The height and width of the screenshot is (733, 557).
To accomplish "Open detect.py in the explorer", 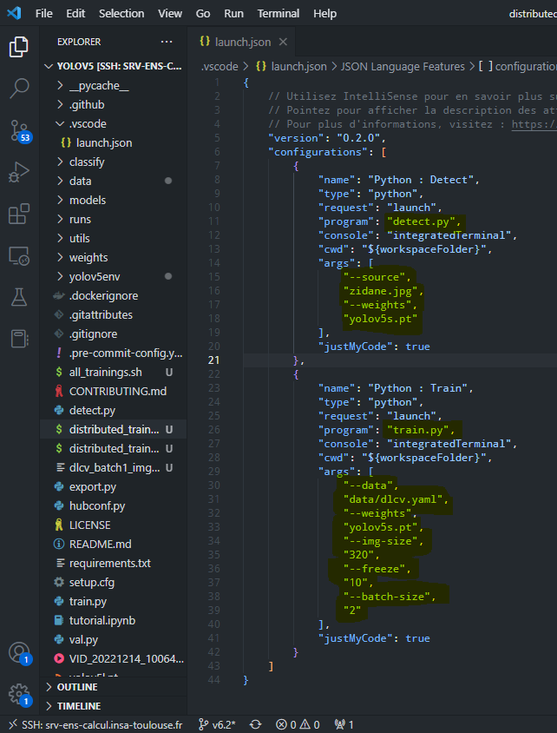I will coord(114,411).
